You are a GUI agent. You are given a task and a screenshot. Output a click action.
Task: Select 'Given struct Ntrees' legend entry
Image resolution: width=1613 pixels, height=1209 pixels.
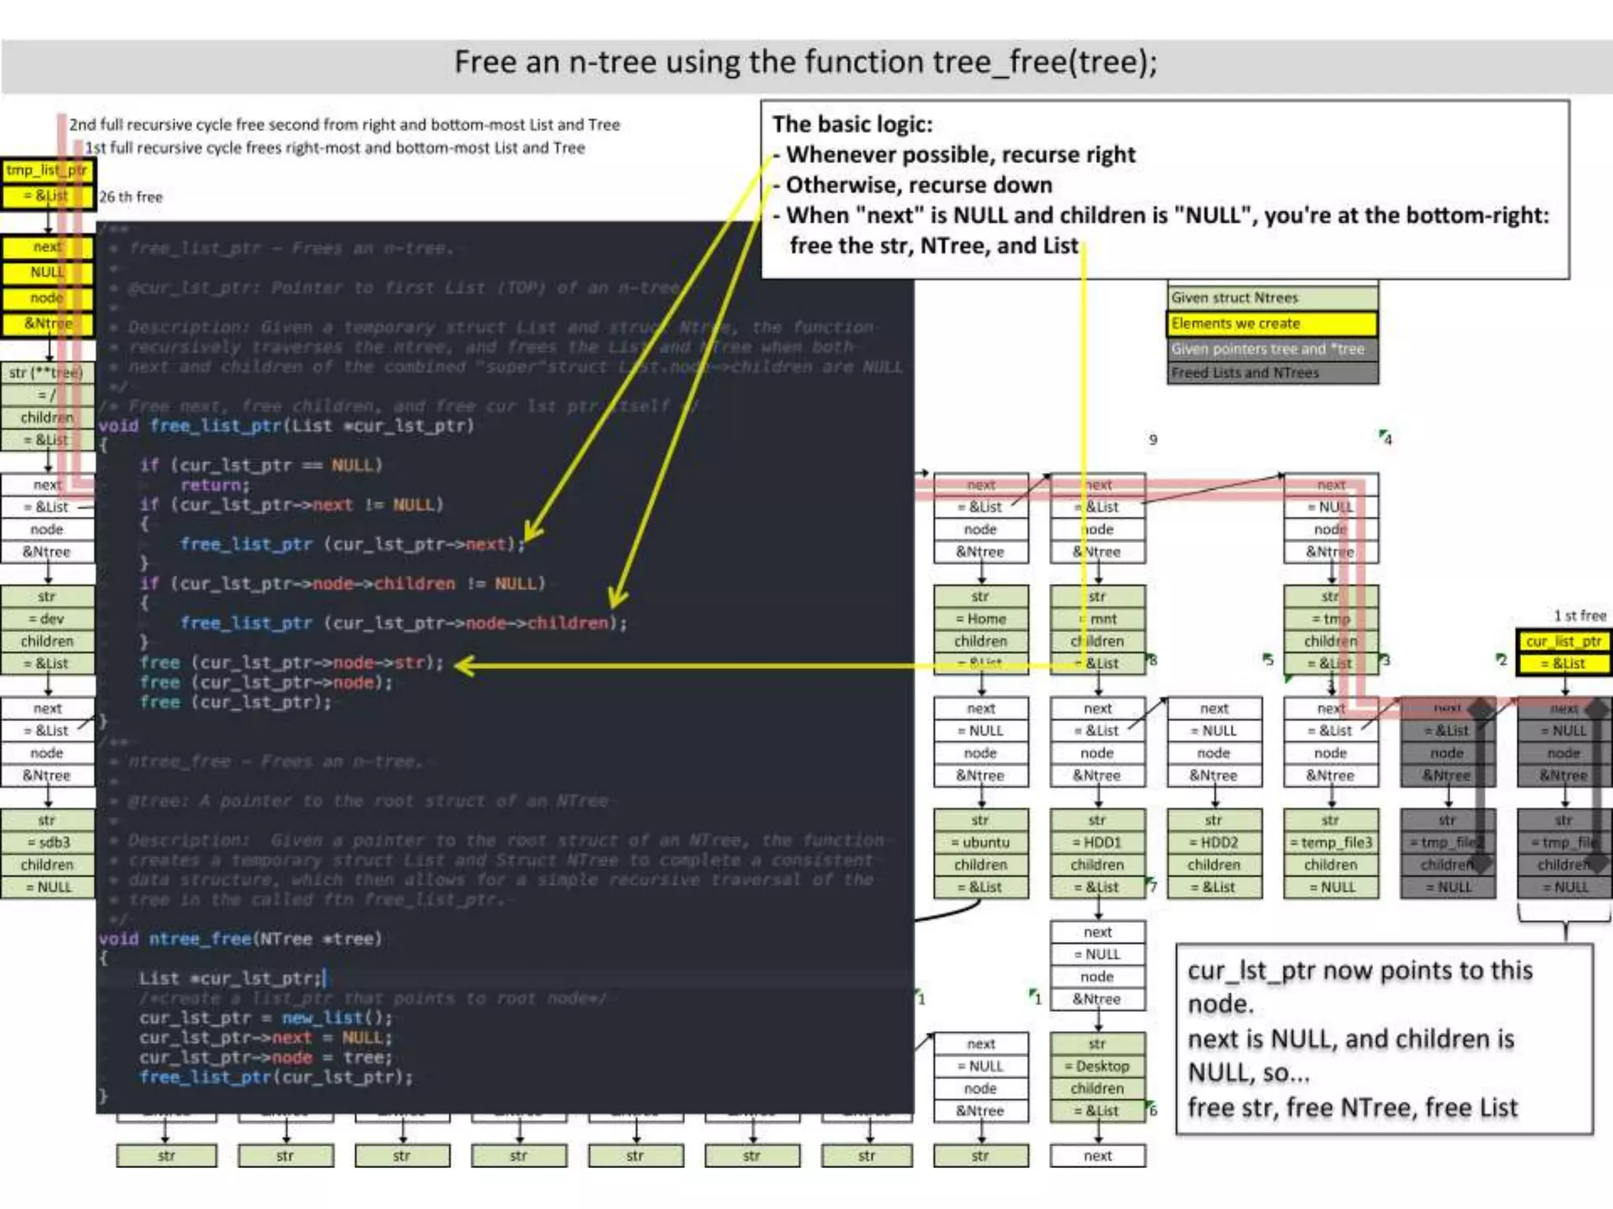(1273, 298)
